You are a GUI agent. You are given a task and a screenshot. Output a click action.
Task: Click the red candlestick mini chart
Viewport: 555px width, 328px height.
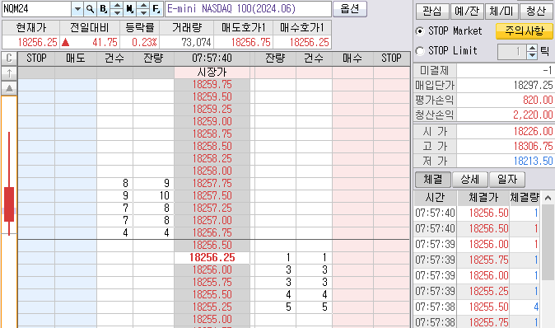9,184
